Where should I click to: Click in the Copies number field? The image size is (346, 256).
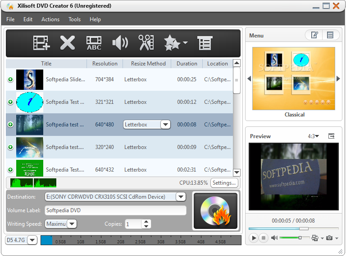[x=133, y=224]
